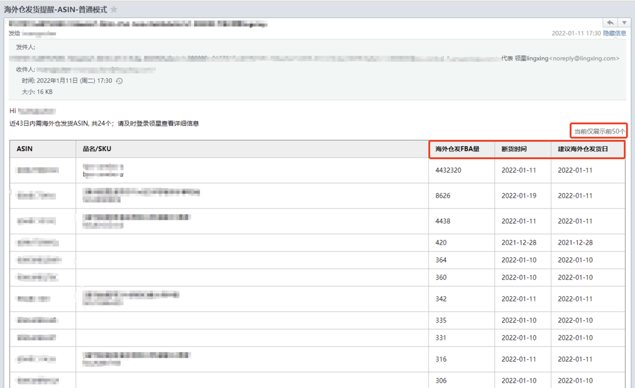Image resolution: width=635 pixels, height=388 pixels.
Task: Star the email 海外仓发货提醒-ASIN-普通模式
Action: [114, 9]
